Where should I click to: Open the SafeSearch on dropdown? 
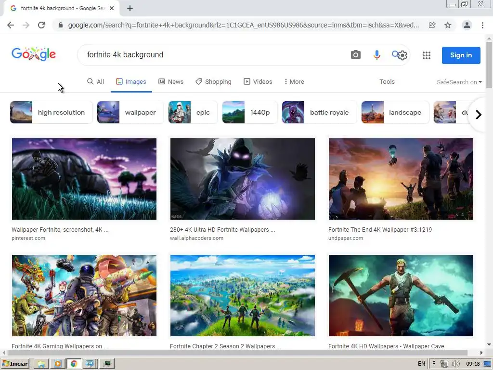click(459, 82)
